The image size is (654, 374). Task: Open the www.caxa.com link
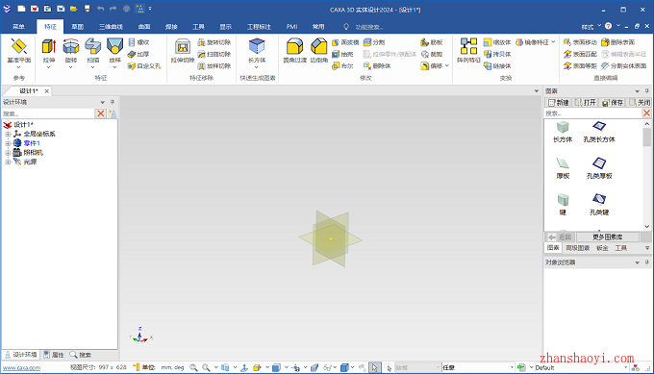click(x=22, y=367)
